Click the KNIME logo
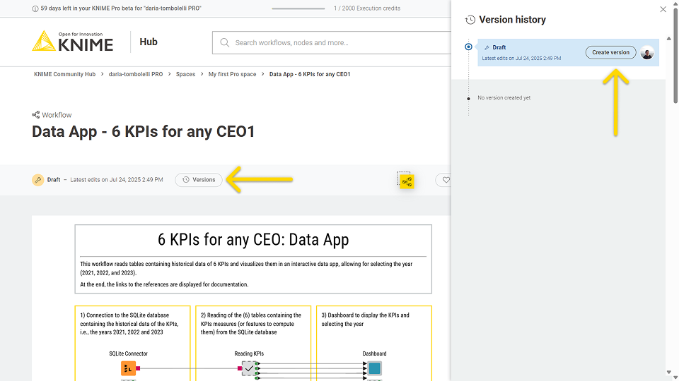This screenshot has height=381, width=679. tap(72, 42)
